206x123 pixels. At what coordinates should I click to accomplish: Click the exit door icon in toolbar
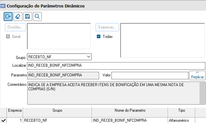(8, 17)
